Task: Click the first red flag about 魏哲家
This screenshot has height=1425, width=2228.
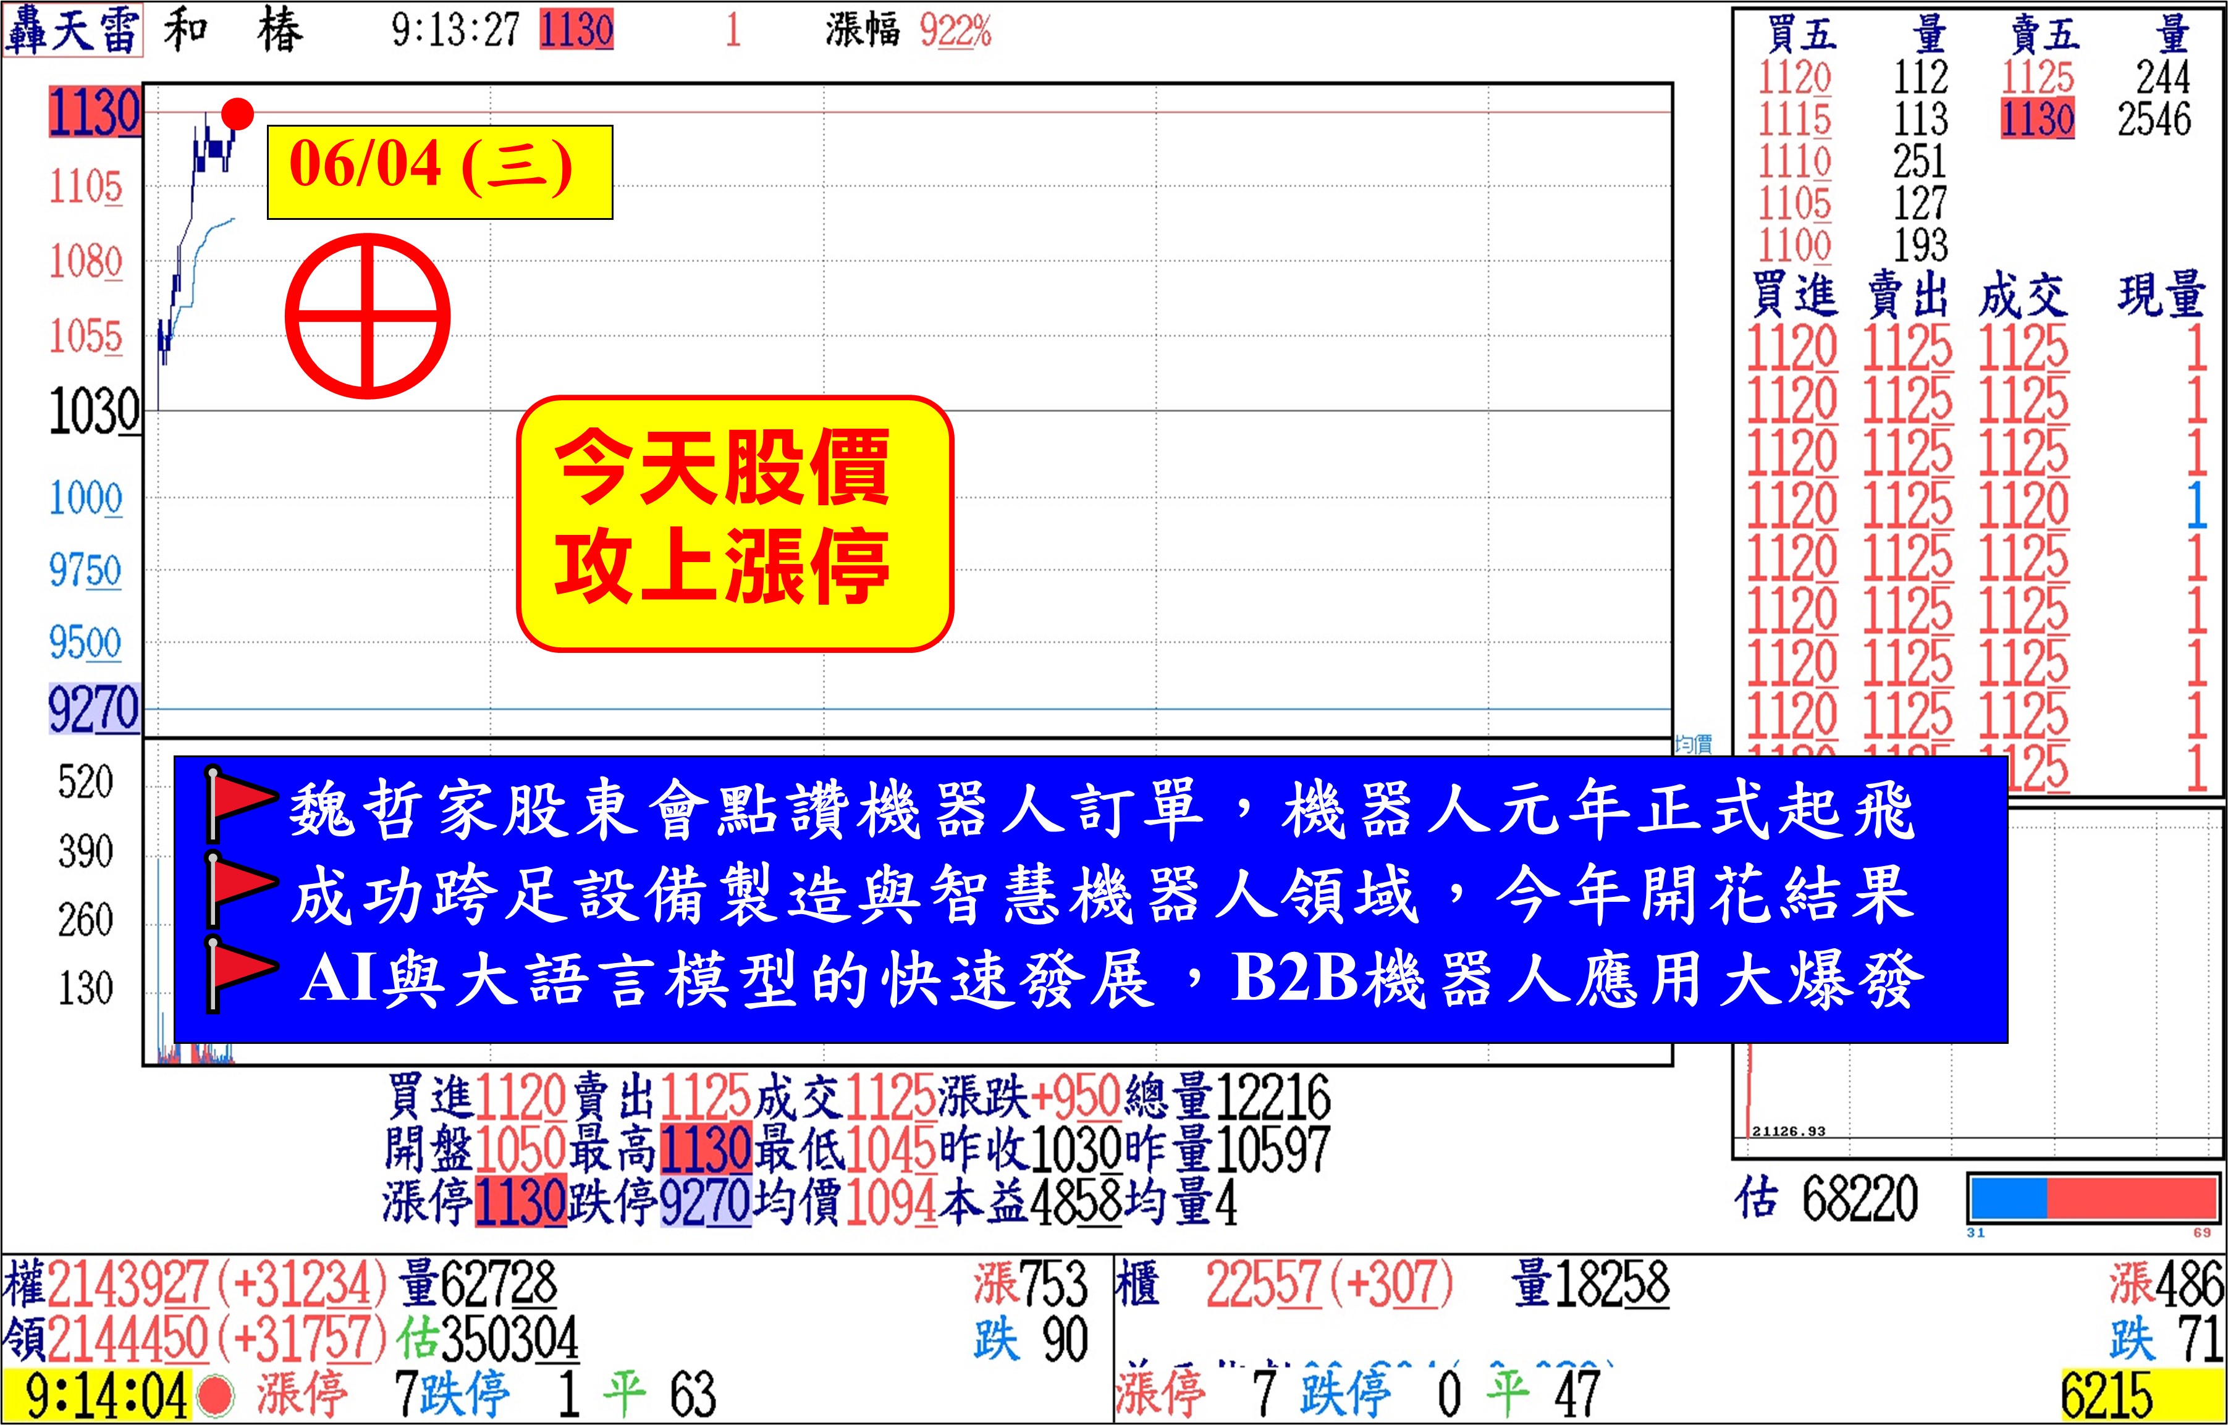Action: click(x=240, y=801)
